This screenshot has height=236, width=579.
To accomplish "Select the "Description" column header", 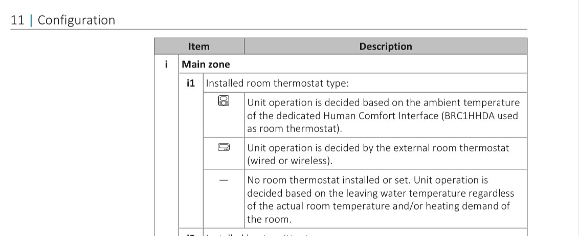I will 386,46.
